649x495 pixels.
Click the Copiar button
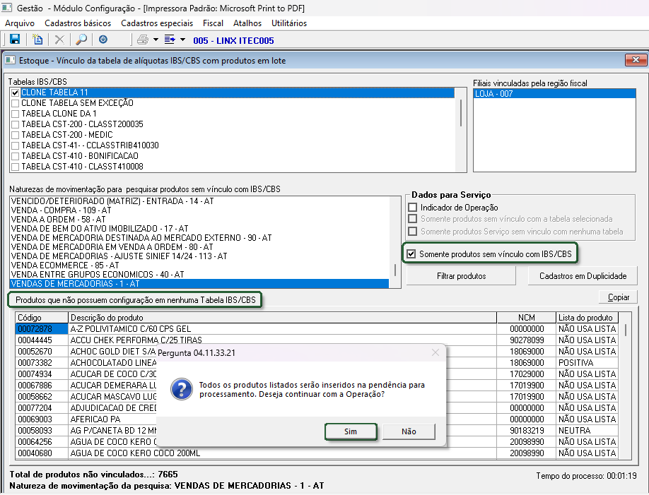pos(618,297)
